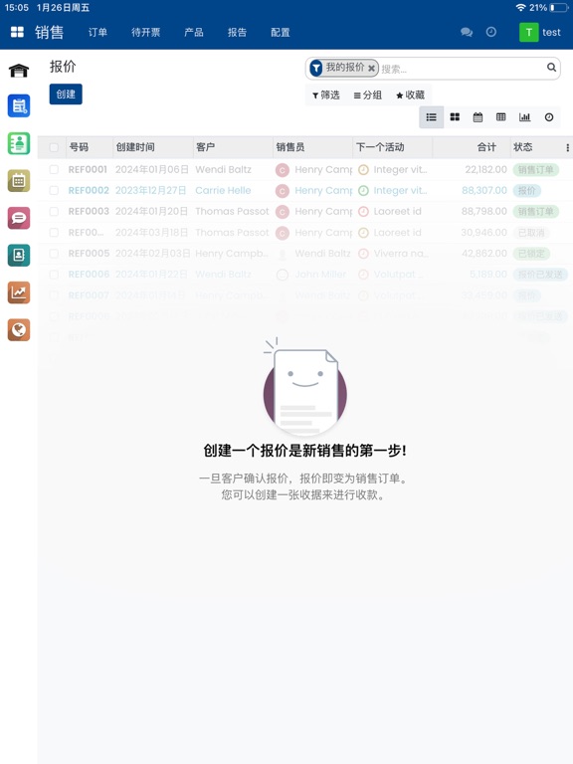Click the search magnifier icon

(x=551, y=68)
